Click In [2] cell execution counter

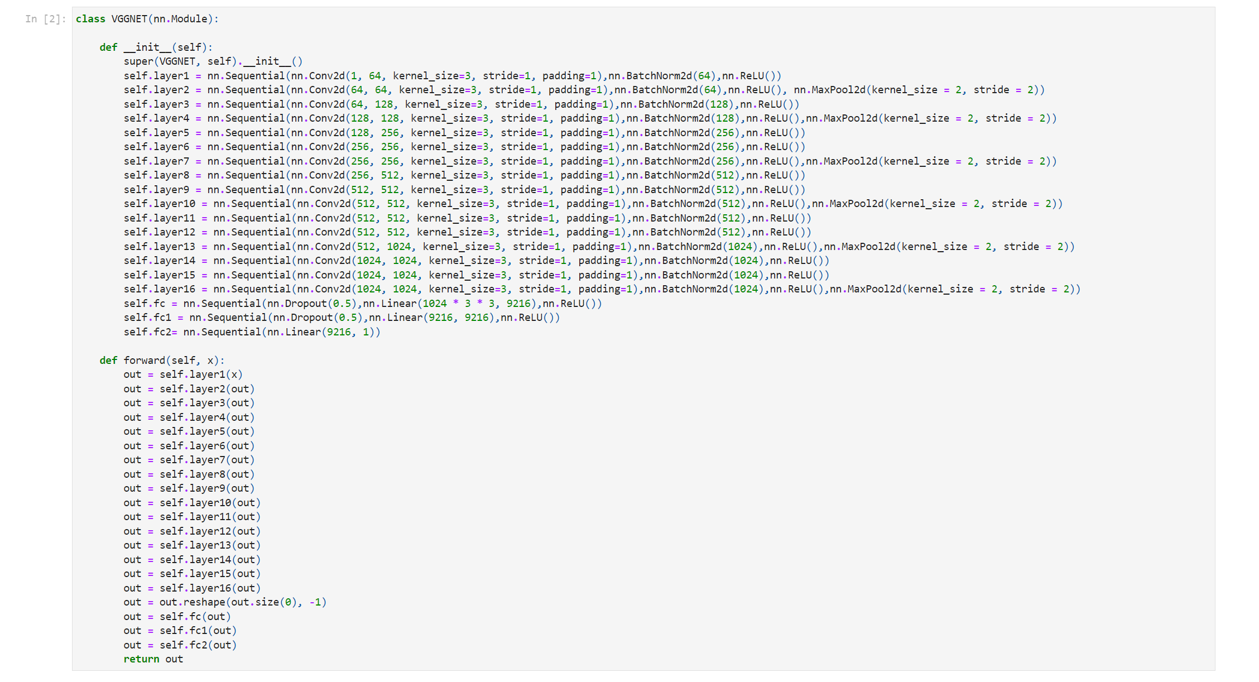[x=44, y=18]
